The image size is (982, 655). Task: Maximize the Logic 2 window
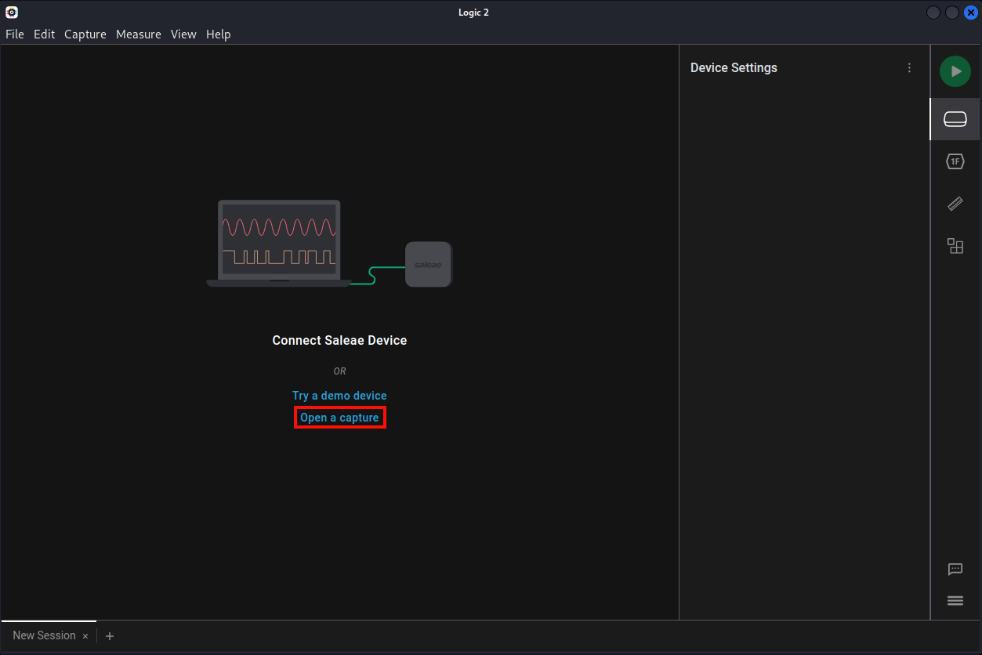click(952, 13)
